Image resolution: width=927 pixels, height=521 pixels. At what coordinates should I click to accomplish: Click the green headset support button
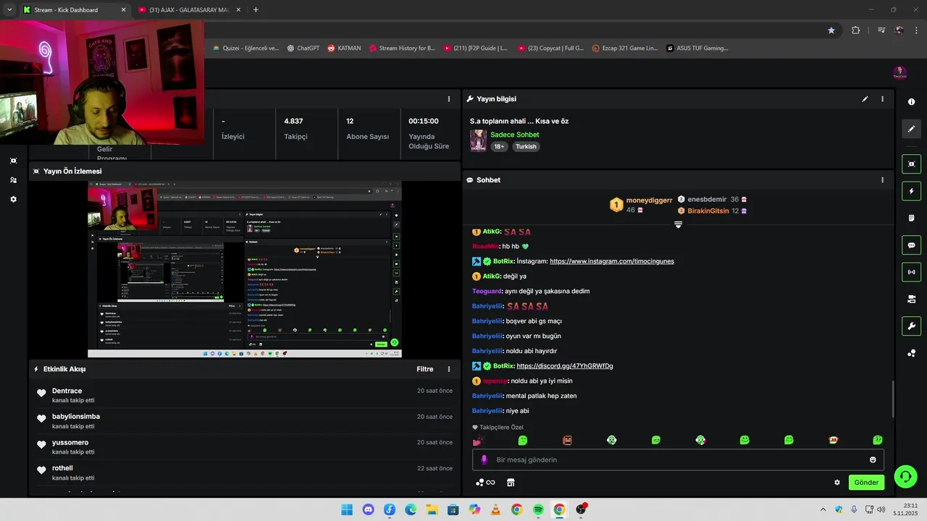tap(905, 476)
